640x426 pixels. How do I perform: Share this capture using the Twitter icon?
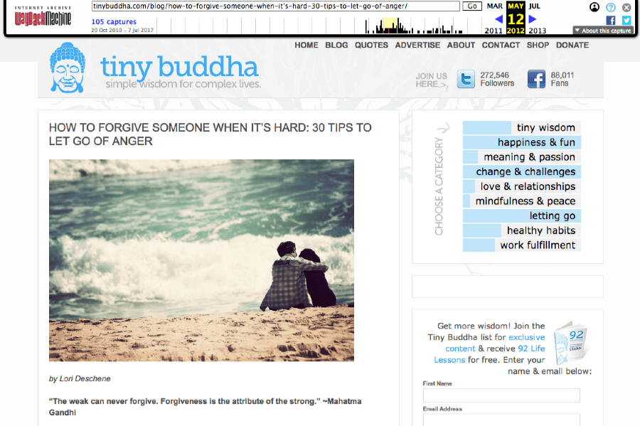tap(626, 20)
